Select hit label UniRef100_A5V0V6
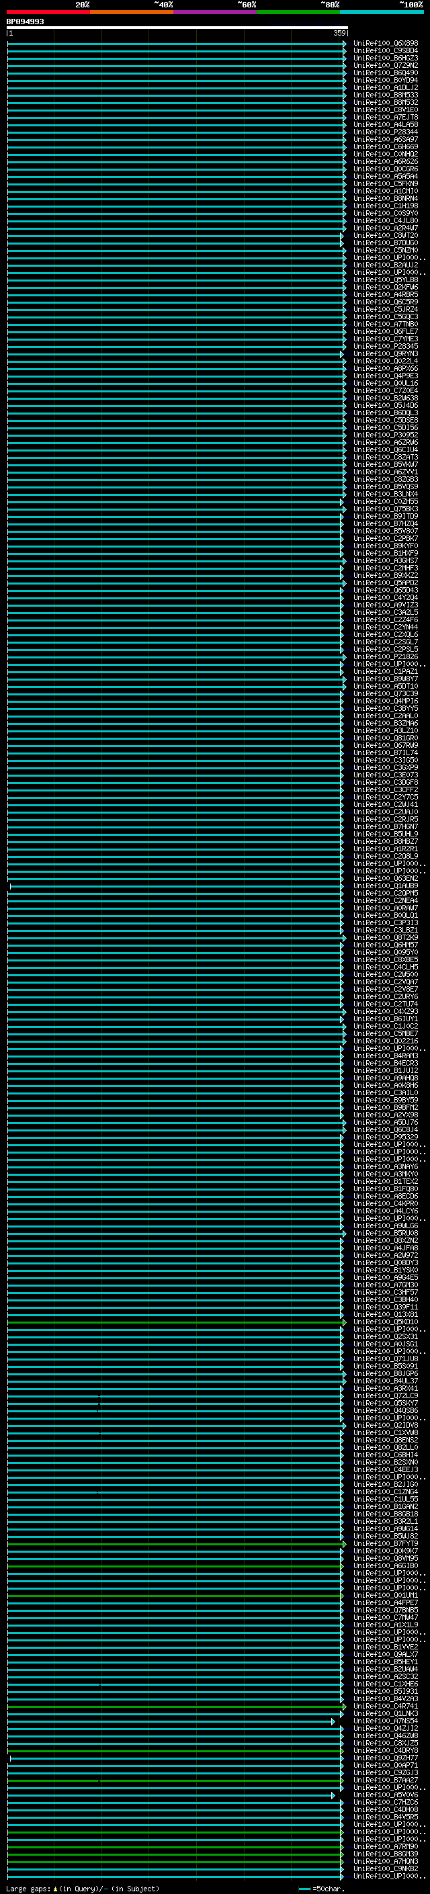Viewport: 430px width, 1894px height. click(386, 1795)
